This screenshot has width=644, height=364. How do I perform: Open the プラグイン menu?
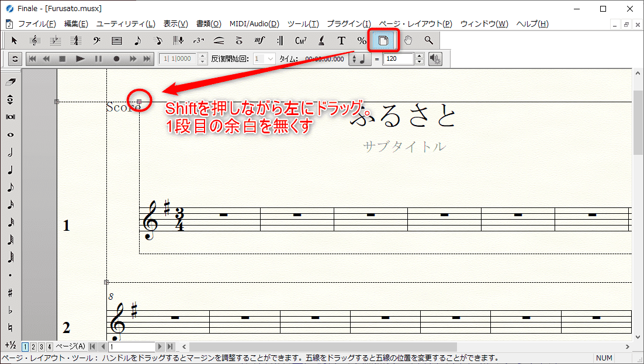coord(349,24)
